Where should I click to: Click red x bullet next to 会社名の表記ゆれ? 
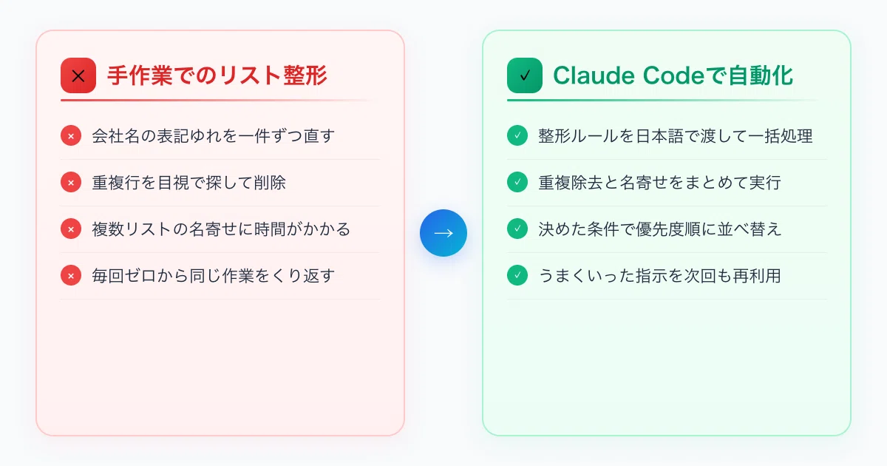(71, 136)
